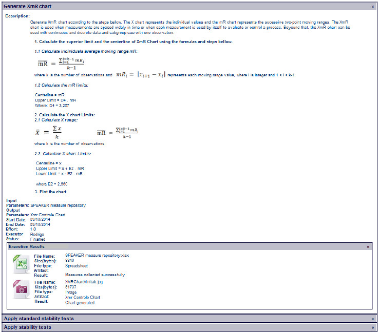Click the Measures collected successfully result text
Image resolution: width=379 pixels, height=333 pixels.
[95, 275]
